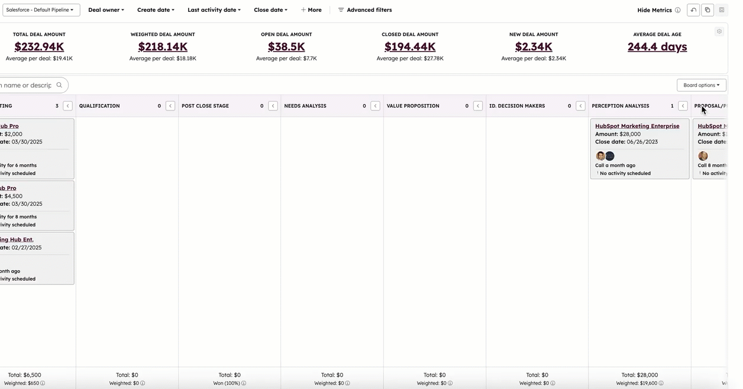This screenshot has width=743, height=389.
Task: Click the $232.94K total deal amount link
Action: 39,46
